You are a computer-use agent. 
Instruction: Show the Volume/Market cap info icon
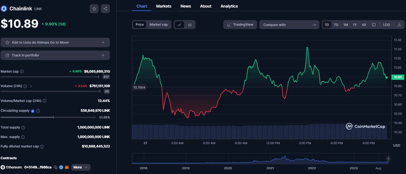(45, 101)
